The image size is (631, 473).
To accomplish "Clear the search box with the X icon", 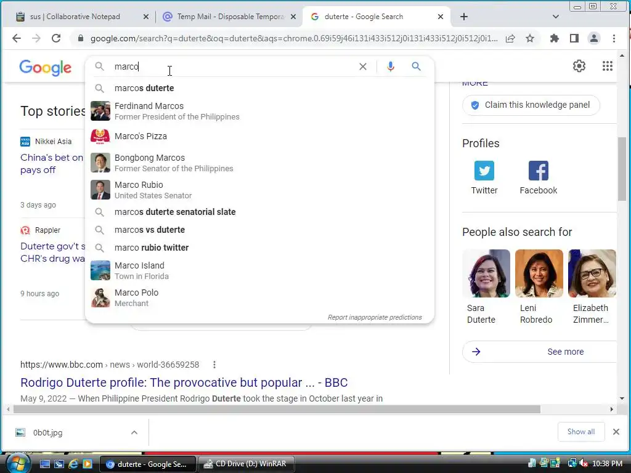I will point(362,67).
